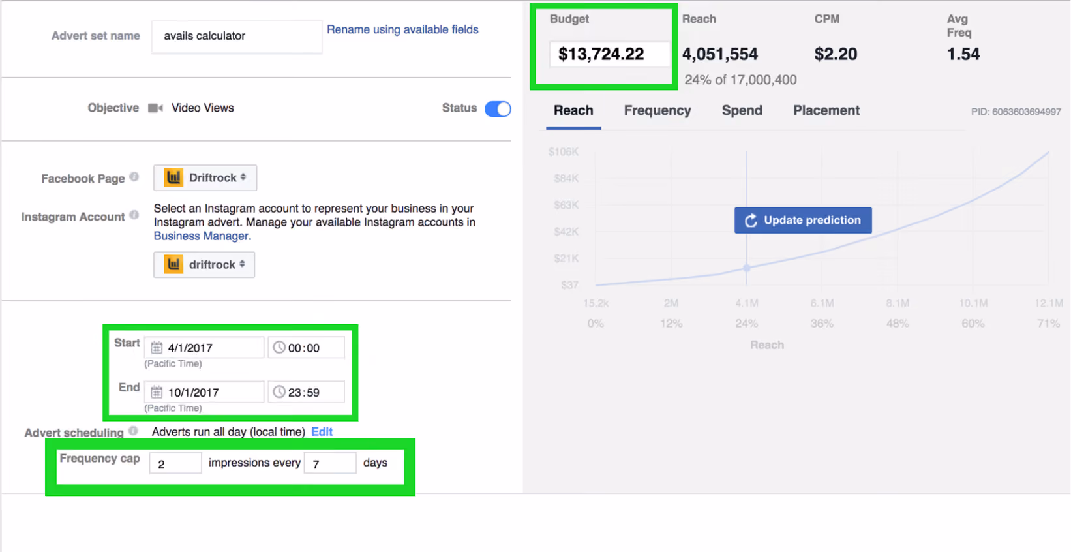The image size is (1071, 552).
Task: Click the $106K axis label
Action: tap(564, 152)
